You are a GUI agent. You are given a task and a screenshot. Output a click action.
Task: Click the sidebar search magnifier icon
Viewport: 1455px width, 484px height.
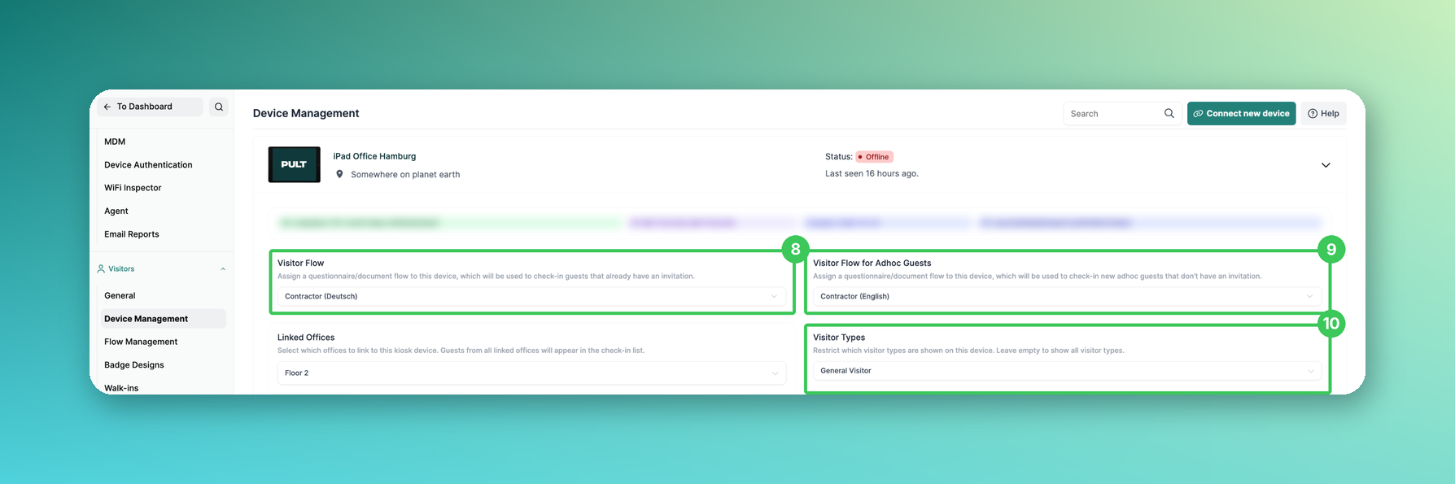tap(219, 107)
